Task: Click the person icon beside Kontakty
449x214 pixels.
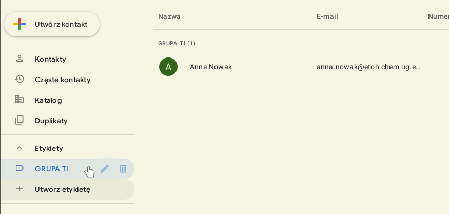Action: 19,59
